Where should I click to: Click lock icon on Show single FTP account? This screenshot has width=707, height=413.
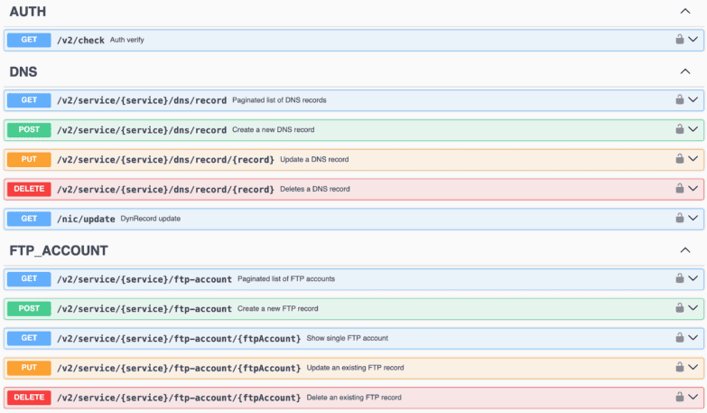tap(680, 338)
